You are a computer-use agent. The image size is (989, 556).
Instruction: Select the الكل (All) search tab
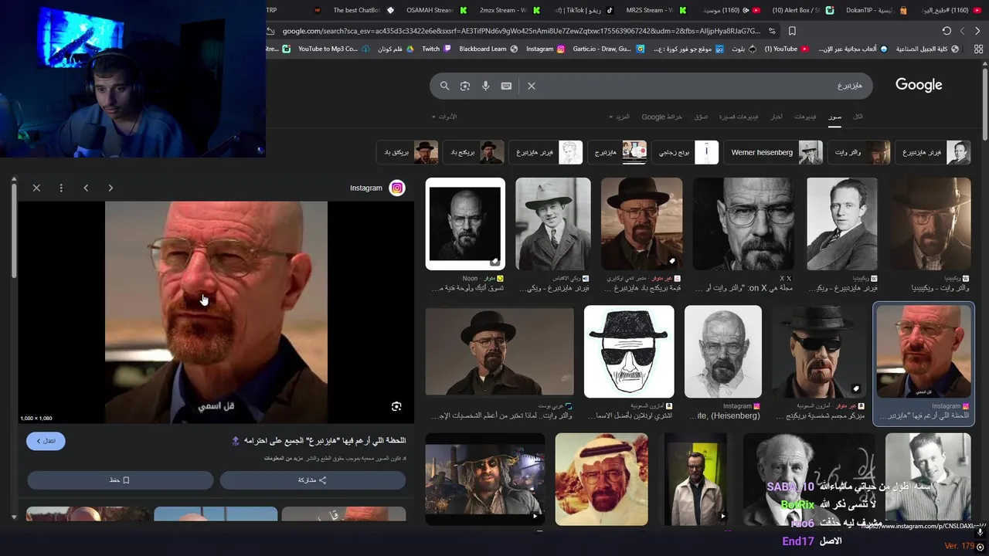(x=858, y=117)
